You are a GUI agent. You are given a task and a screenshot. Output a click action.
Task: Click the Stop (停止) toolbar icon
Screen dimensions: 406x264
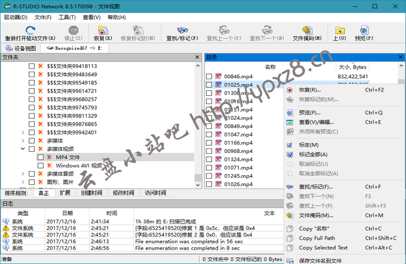[74, 30]
